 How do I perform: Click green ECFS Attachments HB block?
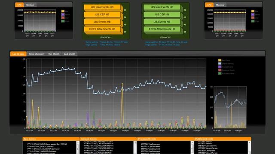162,29
